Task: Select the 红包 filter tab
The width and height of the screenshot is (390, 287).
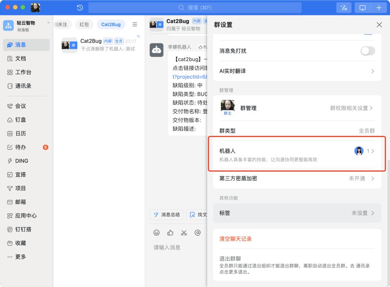Action: pos(84,24)
